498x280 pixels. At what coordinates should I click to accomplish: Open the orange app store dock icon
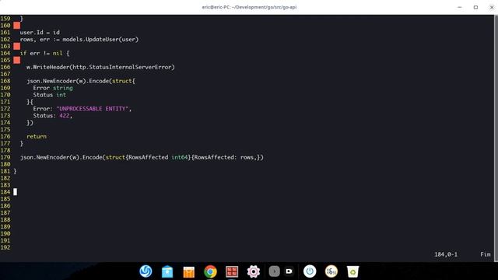pyautogui.click(x=188, y=272)
